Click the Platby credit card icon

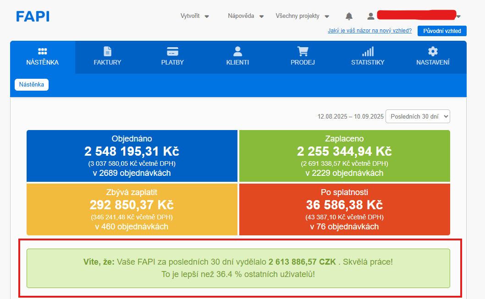[x=172, y=51]
